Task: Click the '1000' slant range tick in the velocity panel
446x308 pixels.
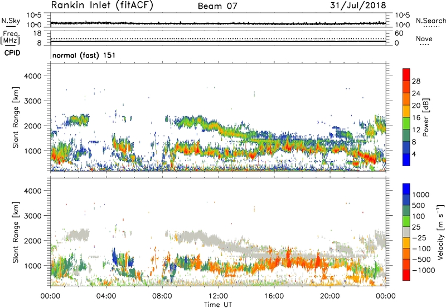Action: point(33,266)
